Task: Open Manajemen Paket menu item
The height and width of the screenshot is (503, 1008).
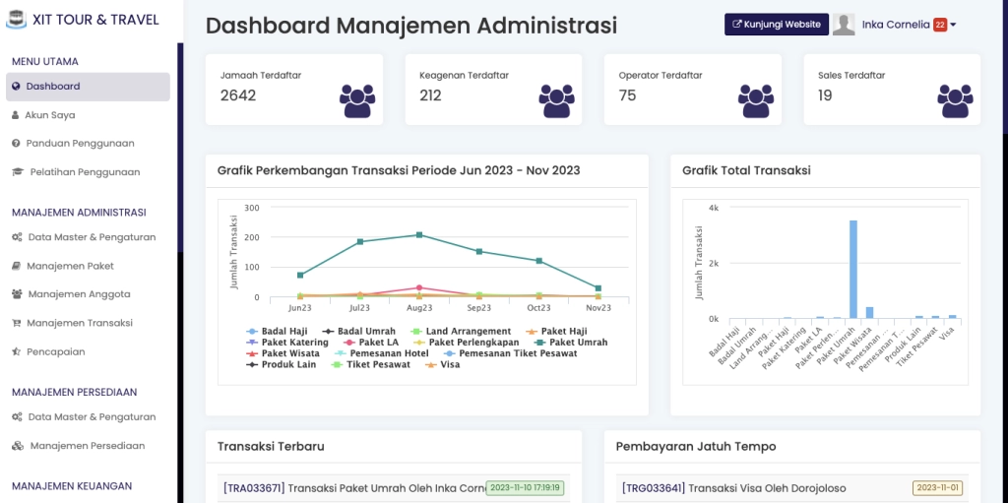Action: click(71, 266)
